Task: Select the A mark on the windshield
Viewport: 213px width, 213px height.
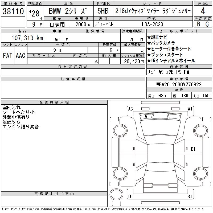Action: [146, 116]
